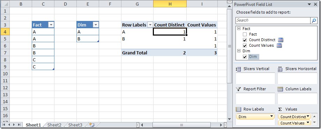Viewport: 321px width, 129px height.
Task: Click the horizontal scrollbar thumb
Action: tap(181, 125)
